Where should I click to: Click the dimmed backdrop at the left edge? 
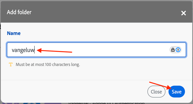coord(0,52)
